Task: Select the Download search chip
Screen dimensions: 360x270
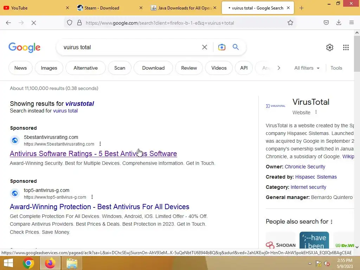Action: click(x=153, y=68)
